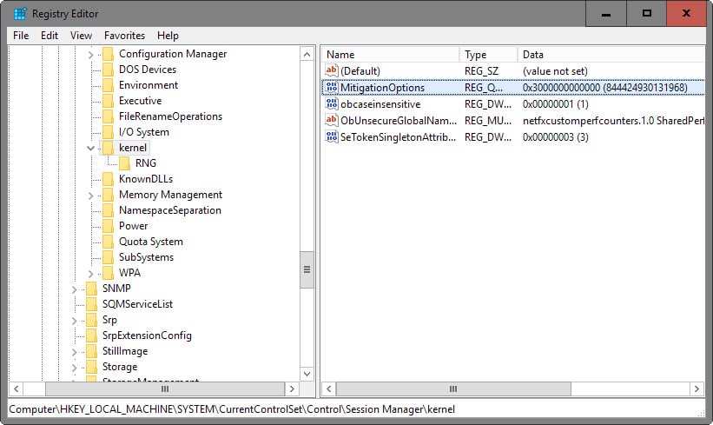Open the File menu
Screen dimensions: 713x425
point(21,36)
